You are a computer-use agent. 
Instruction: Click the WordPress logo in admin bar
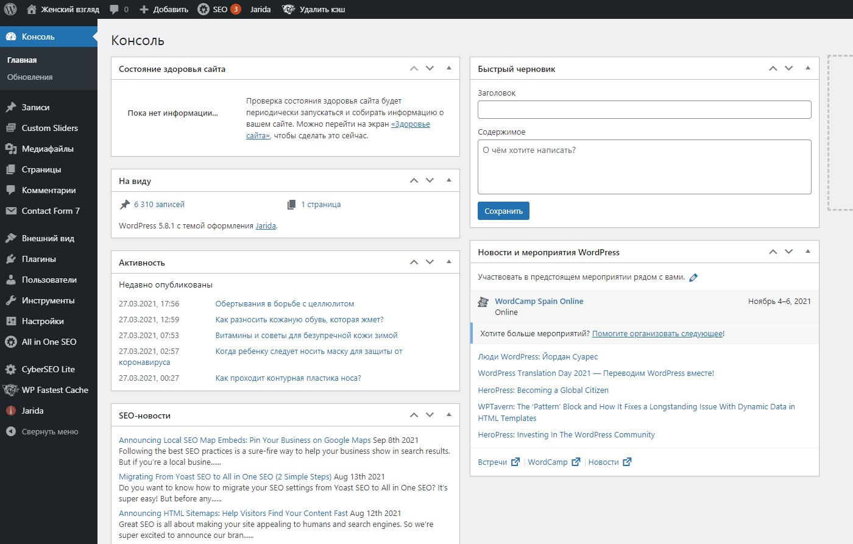10,9
